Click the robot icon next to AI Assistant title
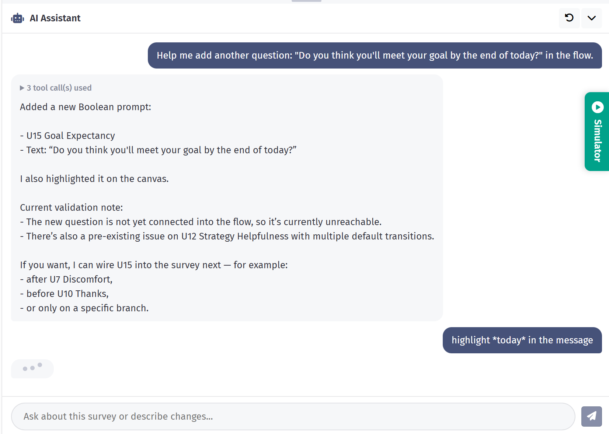The height and width of the screenshot is (434, 609). 17,18
